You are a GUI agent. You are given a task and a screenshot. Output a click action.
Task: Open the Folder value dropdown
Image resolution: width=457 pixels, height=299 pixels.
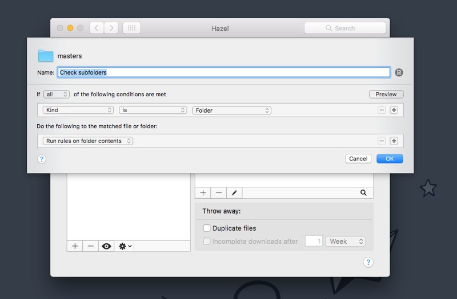pos(232,110)
